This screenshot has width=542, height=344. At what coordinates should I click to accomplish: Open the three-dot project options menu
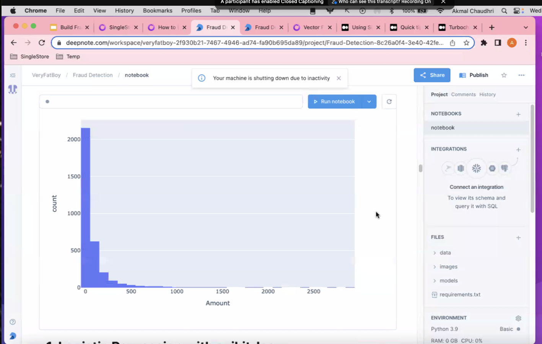(x=521, y=75)
